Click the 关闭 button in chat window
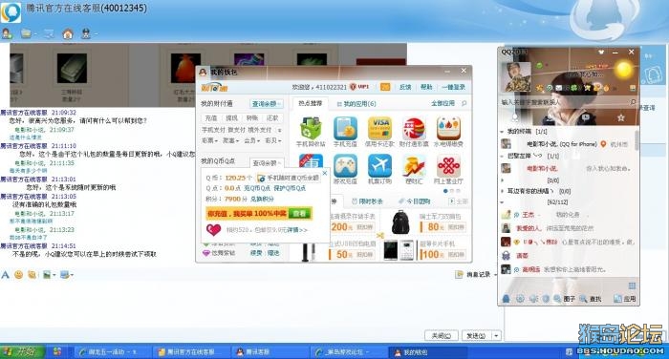The height and width of the screenshot is (359, 669). tap(442, 336)
